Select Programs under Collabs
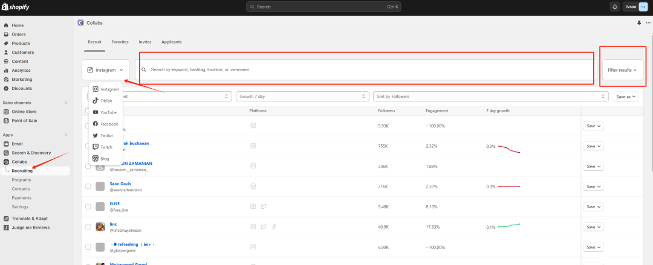This screenshot has height=265, width=653. [x=21, y=180]
